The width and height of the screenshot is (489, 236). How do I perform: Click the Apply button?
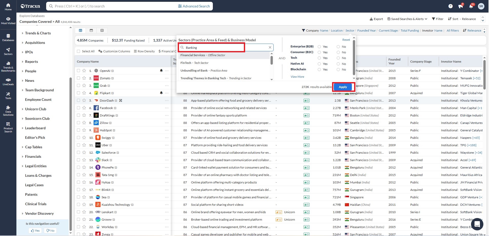tap(343, 87)
